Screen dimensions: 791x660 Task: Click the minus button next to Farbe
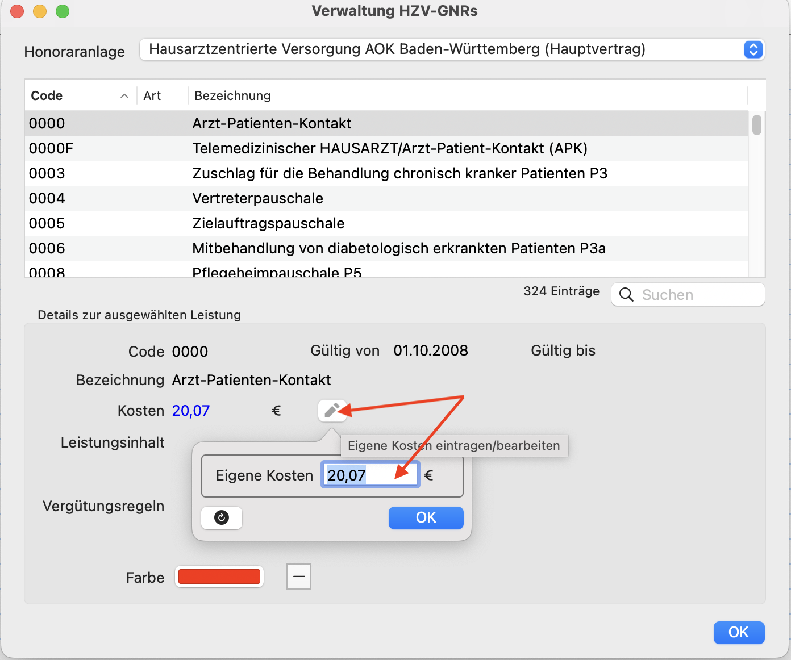[299, 577]
